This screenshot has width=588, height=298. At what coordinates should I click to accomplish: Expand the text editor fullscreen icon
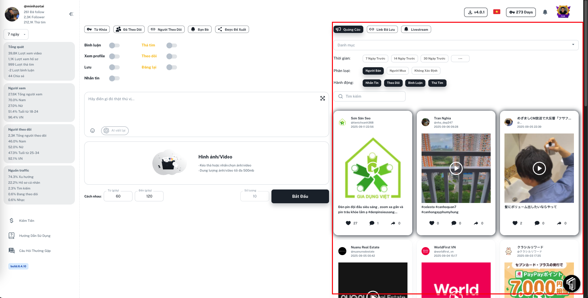[322, 99]
